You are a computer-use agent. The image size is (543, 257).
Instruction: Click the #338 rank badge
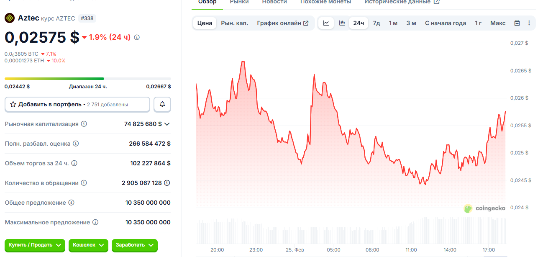coord(87,18)
